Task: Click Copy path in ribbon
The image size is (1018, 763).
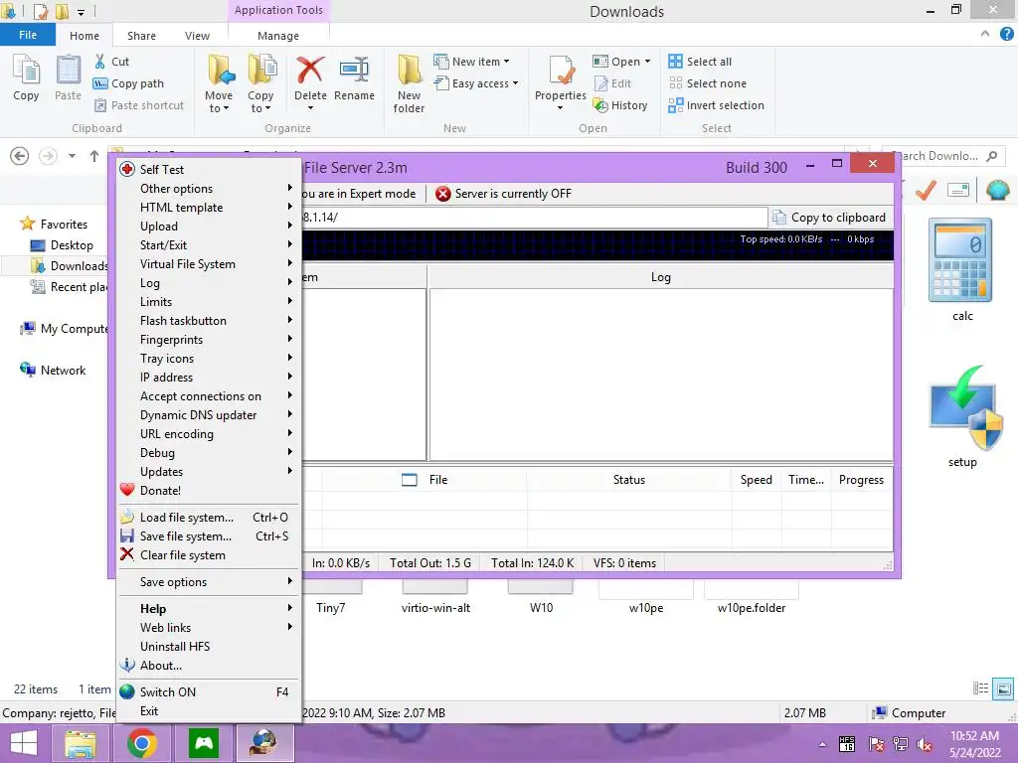Action: pos(128,83)
